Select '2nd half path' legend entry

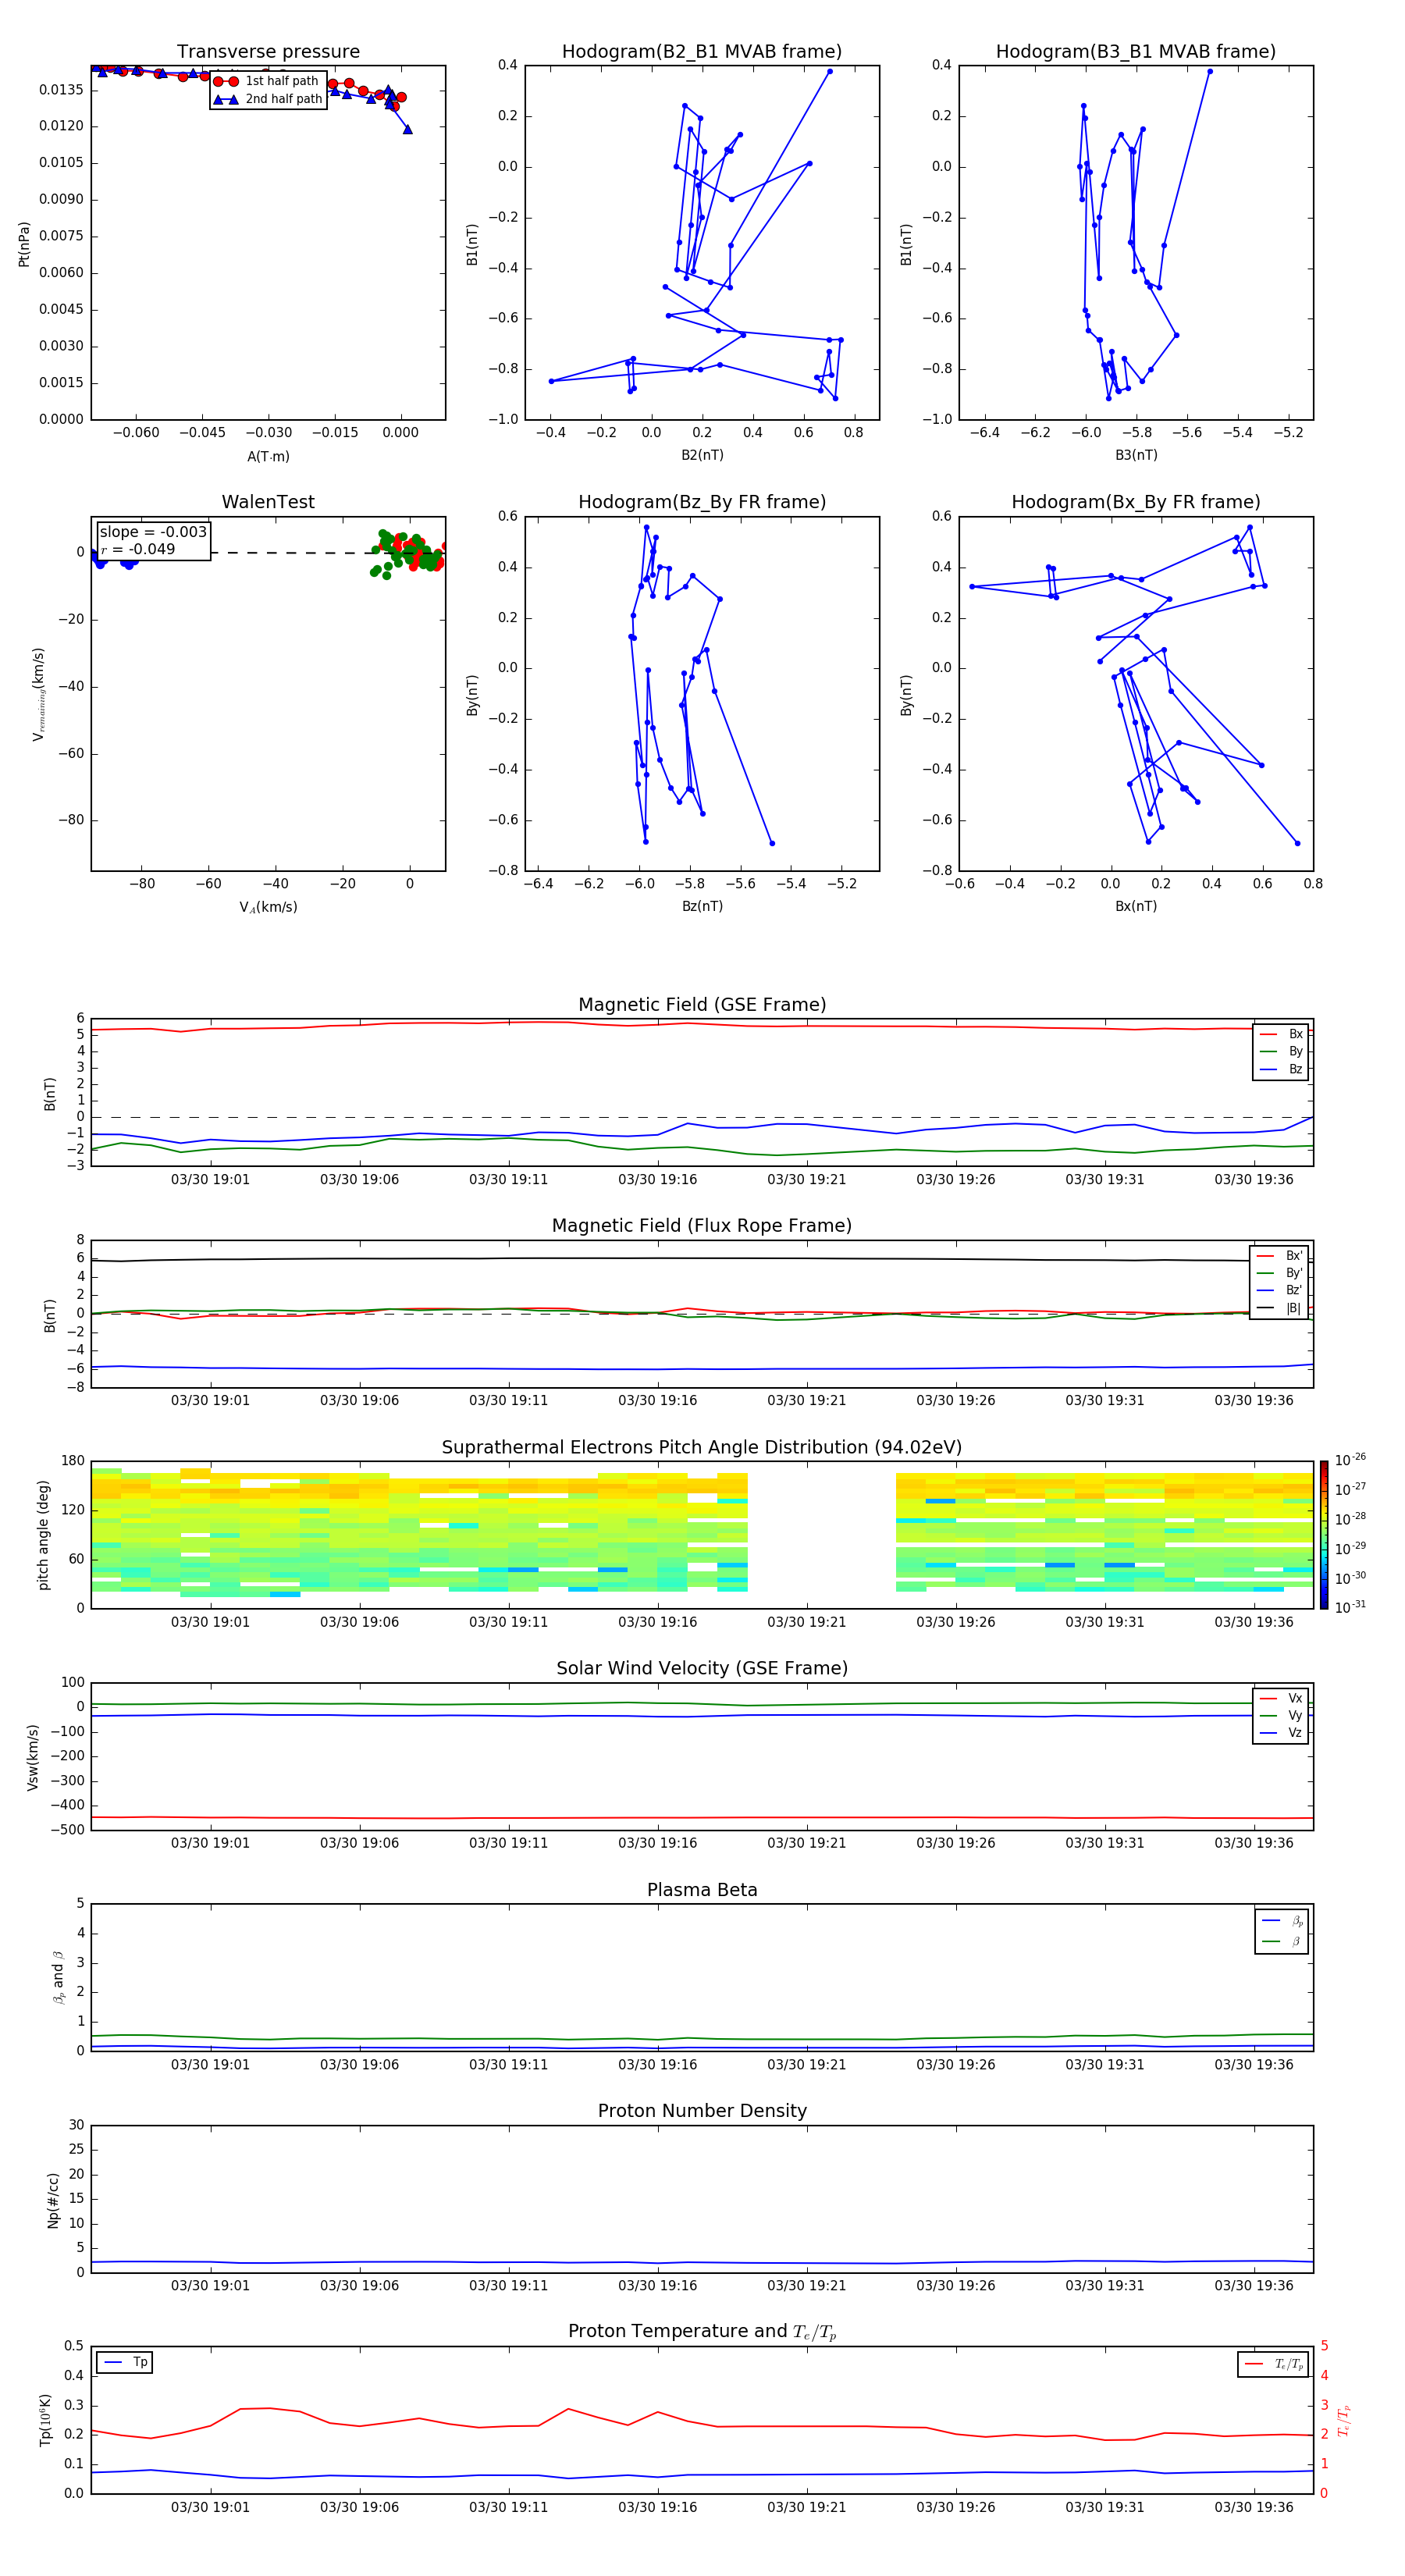[x=268, y=99]
